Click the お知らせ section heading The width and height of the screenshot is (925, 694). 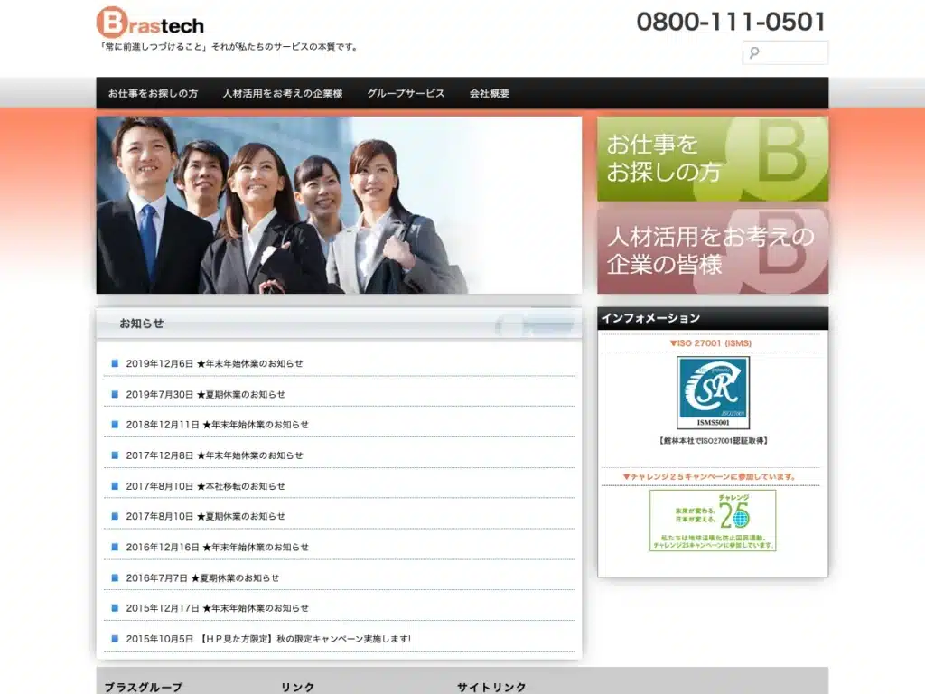142,324
